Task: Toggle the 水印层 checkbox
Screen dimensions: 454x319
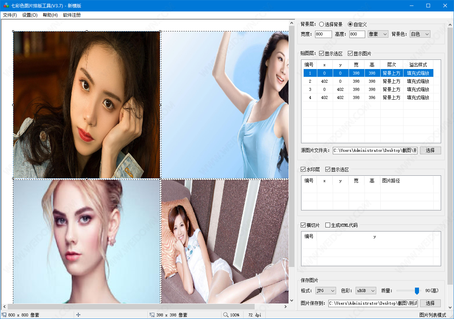Action: tap(303, 169)
